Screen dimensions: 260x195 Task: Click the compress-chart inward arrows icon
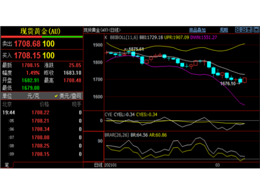[244, 30]
